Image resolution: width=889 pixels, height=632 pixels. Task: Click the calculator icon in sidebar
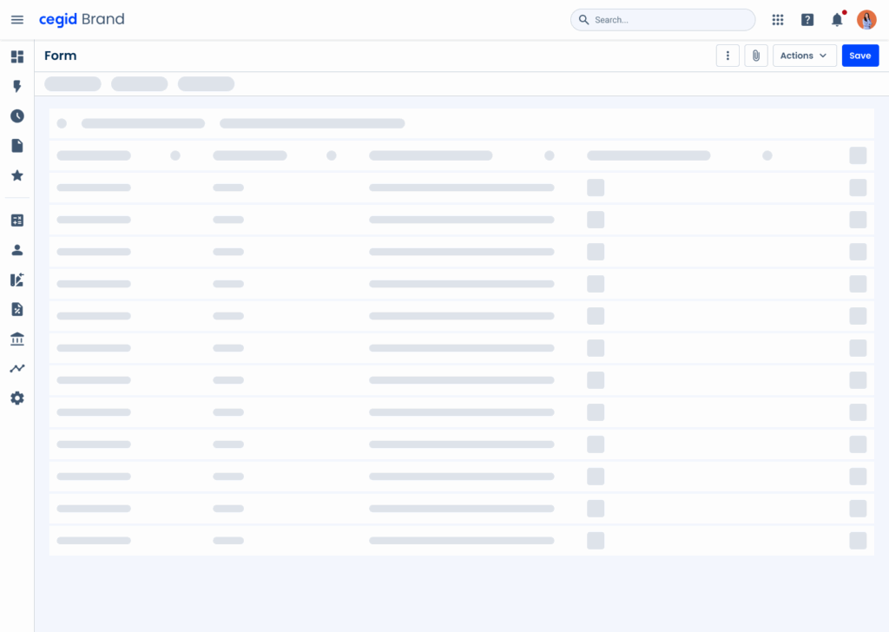(x=17, y=221)
